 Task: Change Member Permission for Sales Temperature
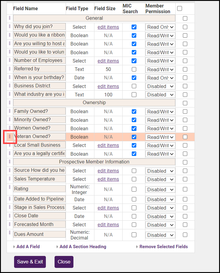pyautogui.click(x=160, y=179)
